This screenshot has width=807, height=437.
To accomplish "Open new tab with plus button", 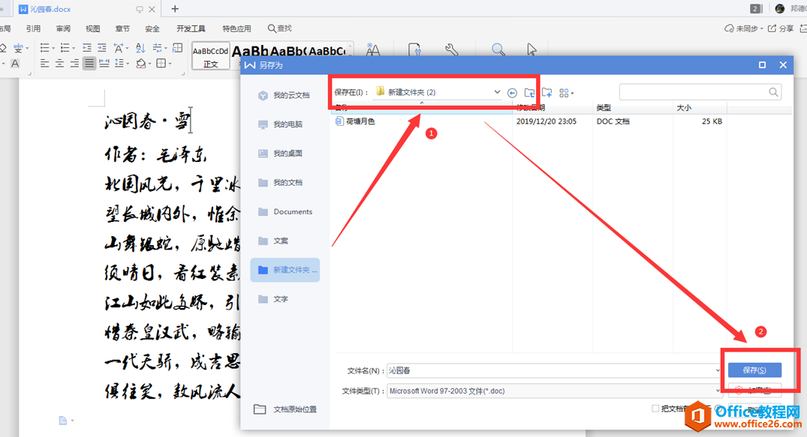I will click(x=175, y=9).
